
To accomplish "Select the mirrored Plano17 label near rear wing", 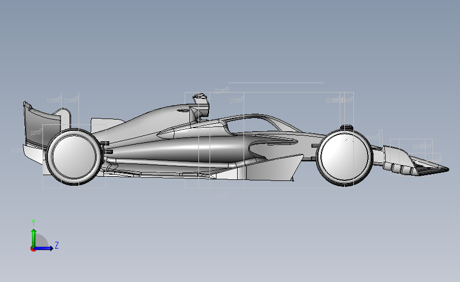I will (54, 100).
